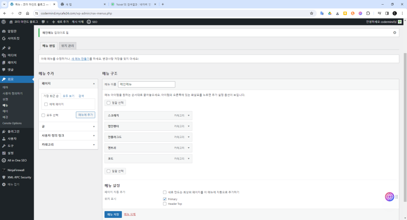Expand 앱인벤터 menu item settings
The height and width of the screenshot is (220, 407).
pyautogui.click(x=189, y=126)
